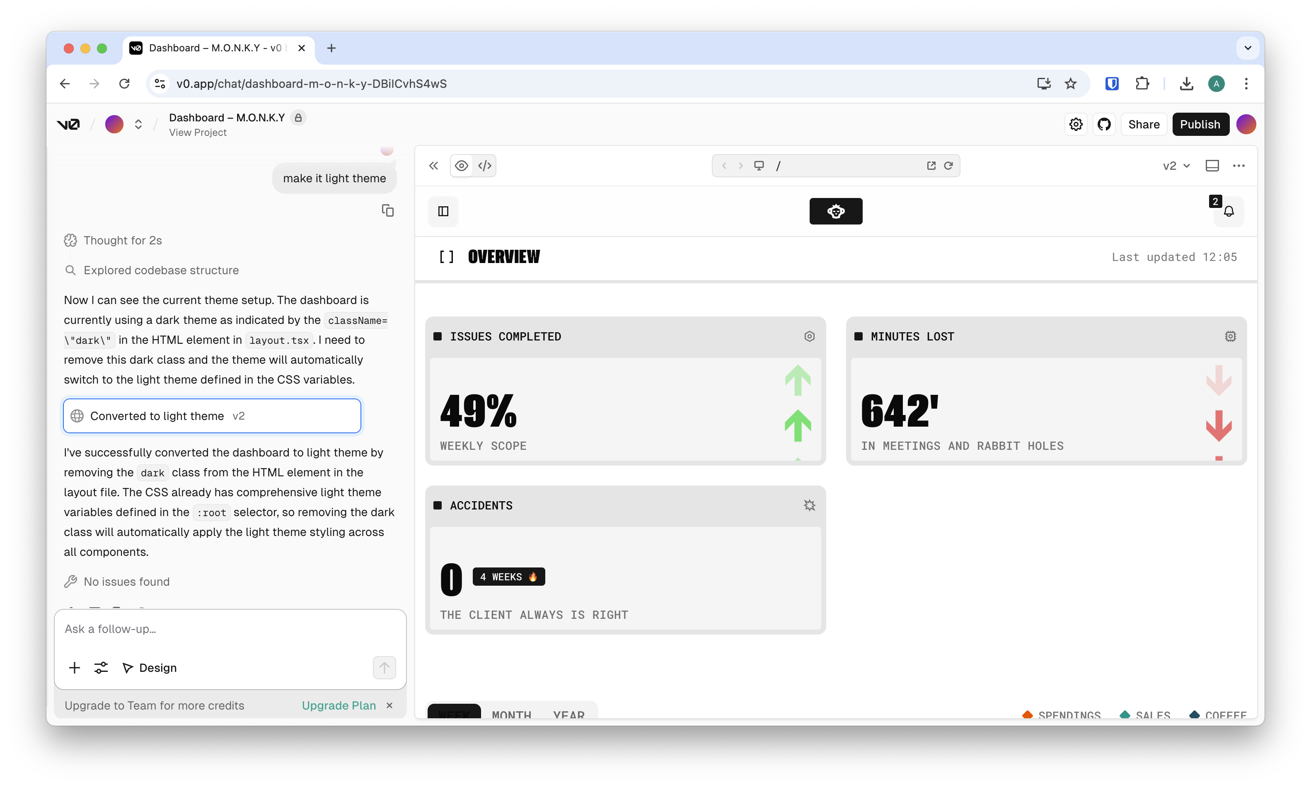Click the Upgrade Plan link

pyautogui.click(x=339, y=705)
